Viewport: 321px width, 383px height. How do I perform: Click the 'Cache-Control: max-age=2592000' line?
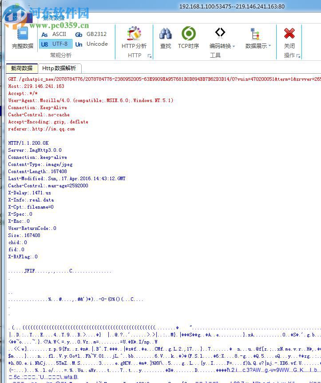[48, 186]
